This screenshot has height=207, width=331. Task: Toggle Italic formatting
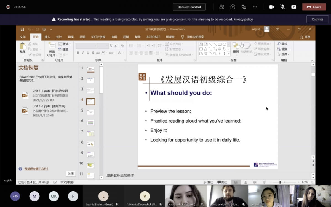(x=83, y=53)
